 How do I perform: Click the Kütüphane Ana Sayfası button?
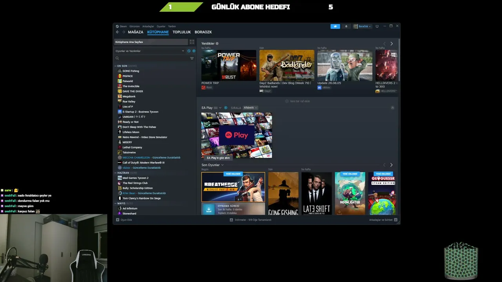[151, 42]
